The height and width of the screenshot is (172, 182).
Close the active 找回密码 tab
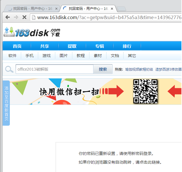pyautogui.click(x=112, y=9)
